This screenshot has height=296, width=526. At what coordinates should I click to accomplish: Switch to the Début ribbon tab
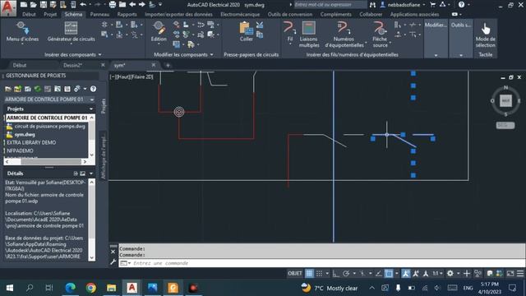tap(29, 15)
